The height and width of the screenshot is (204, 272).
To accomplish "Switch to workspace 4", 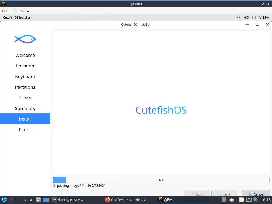I will point(31,200).
